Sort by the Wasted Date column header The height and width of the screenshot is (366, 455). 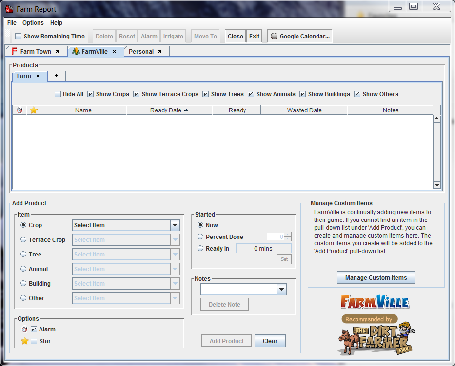[304, 110]
